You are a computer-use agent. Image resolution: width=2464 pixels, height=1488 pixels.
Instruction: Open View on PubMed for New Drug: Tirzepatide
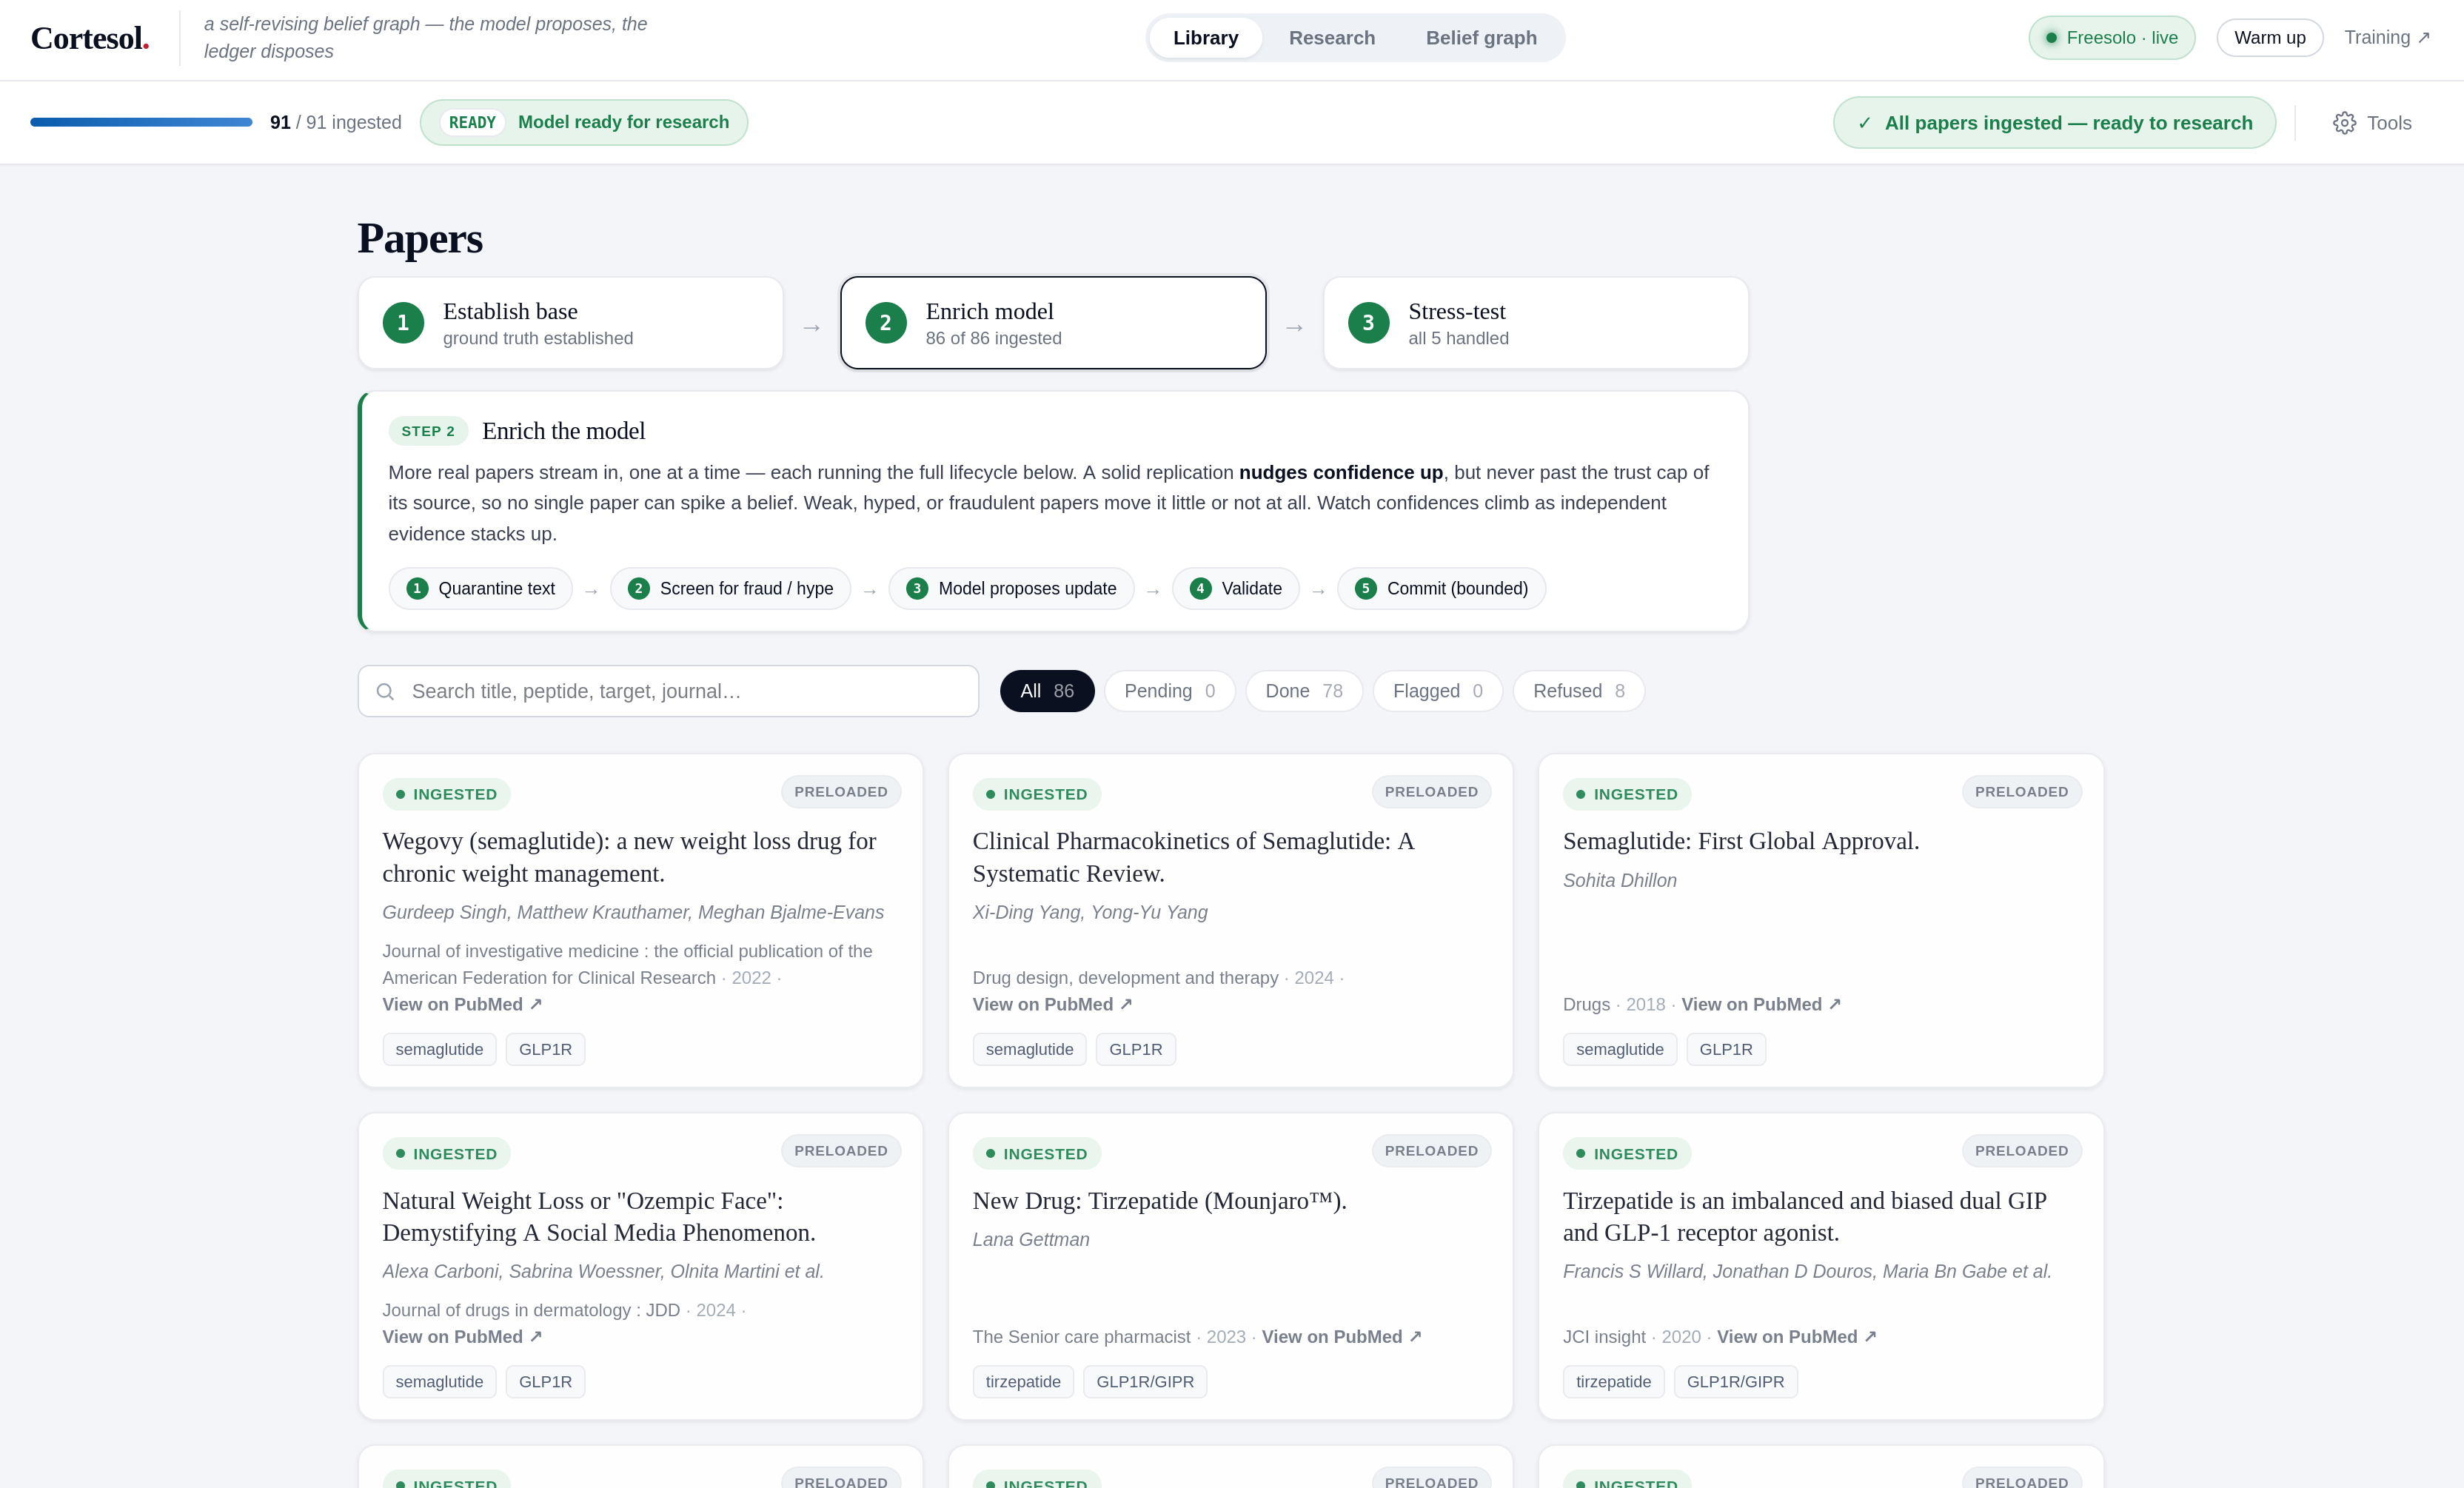pyautogui.click(x=1342, y=1337)
